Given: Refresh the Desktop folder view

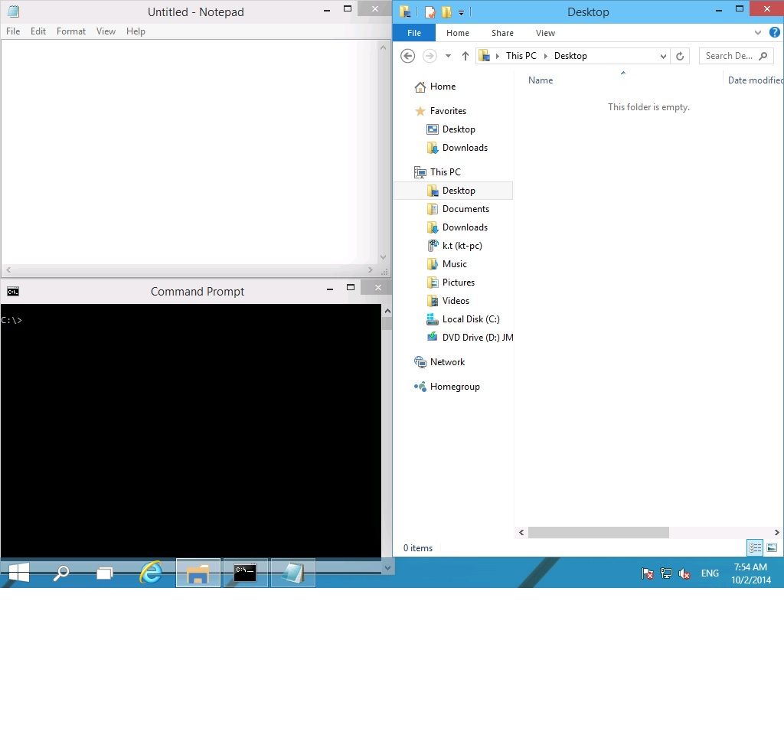Looking at the screenshot, I should point(680,56).
